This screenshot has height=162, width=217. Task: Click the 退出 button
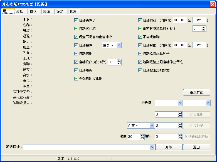click(x=197, y=147)
